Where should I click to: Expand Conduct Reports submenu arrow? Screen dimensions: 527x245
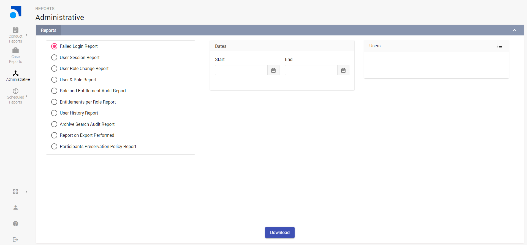point(27,35)
